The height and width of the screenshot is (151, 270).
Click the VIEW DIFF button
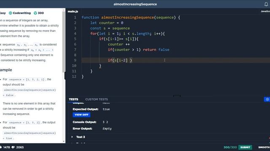pyautogui.click(x=81, y=115)
